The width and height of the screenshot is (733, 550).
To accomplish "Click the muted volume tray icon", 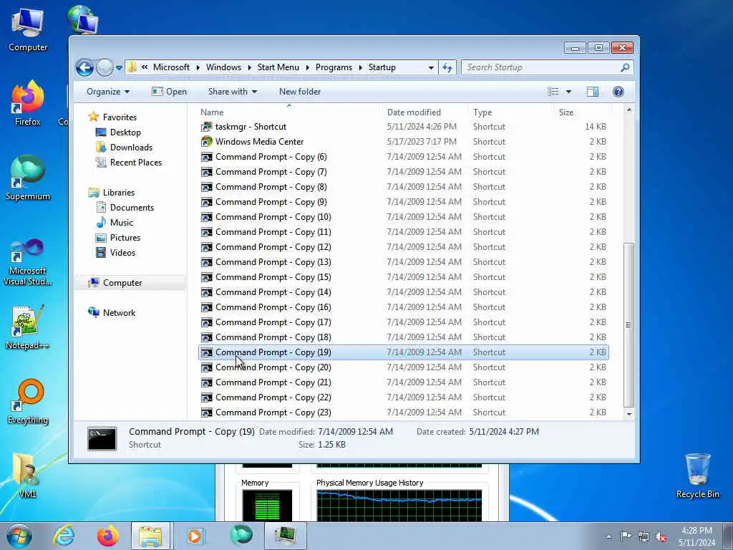I will (661, 536).
